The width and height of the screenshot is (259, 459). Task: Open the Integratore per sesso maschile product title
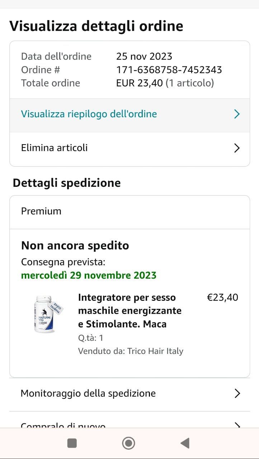click(x=130, y=311)
